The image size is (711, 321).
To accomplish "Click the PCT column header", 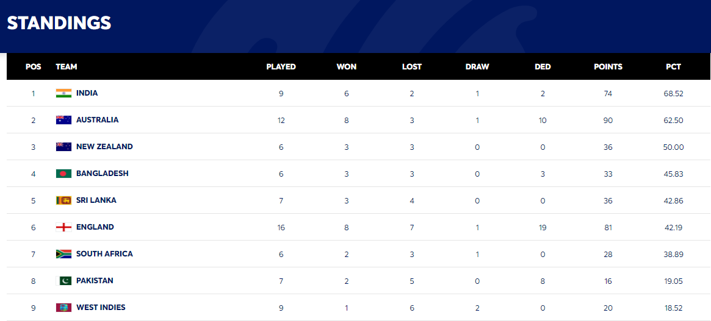I will click(673, 66).
